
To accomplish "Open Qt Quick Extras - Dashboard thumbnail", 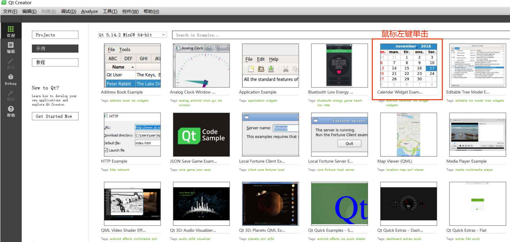I will tap(408, 204).
